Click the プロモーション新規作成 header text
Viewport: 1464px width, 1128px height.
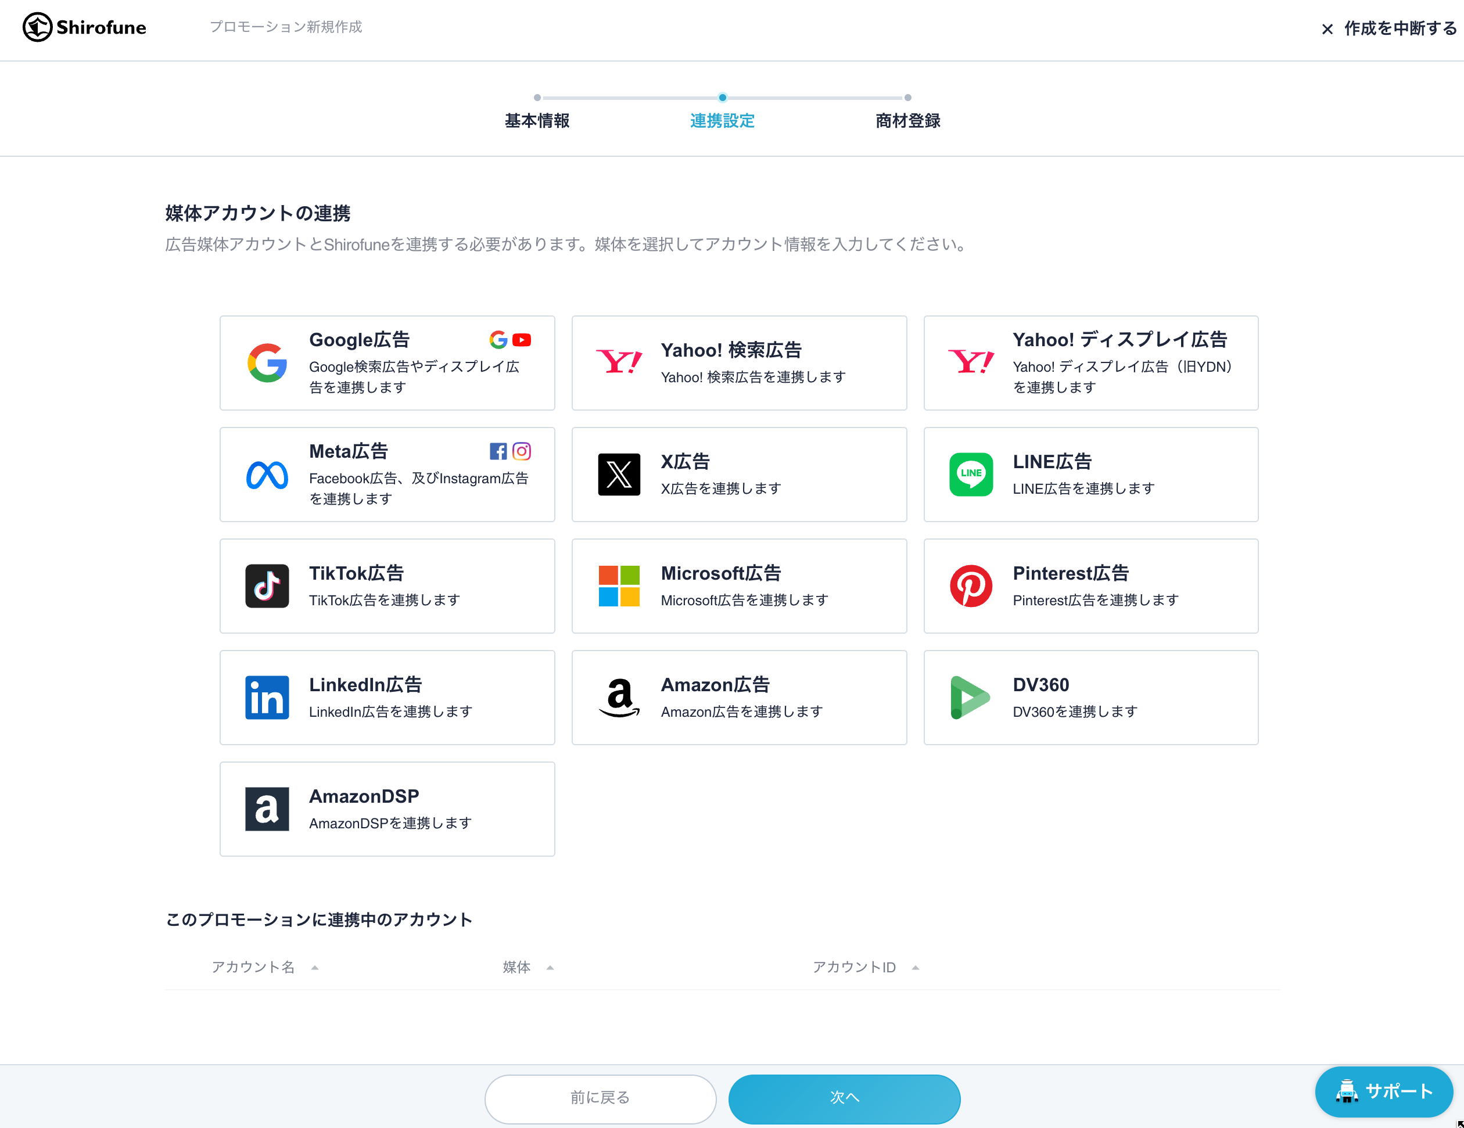286,27
